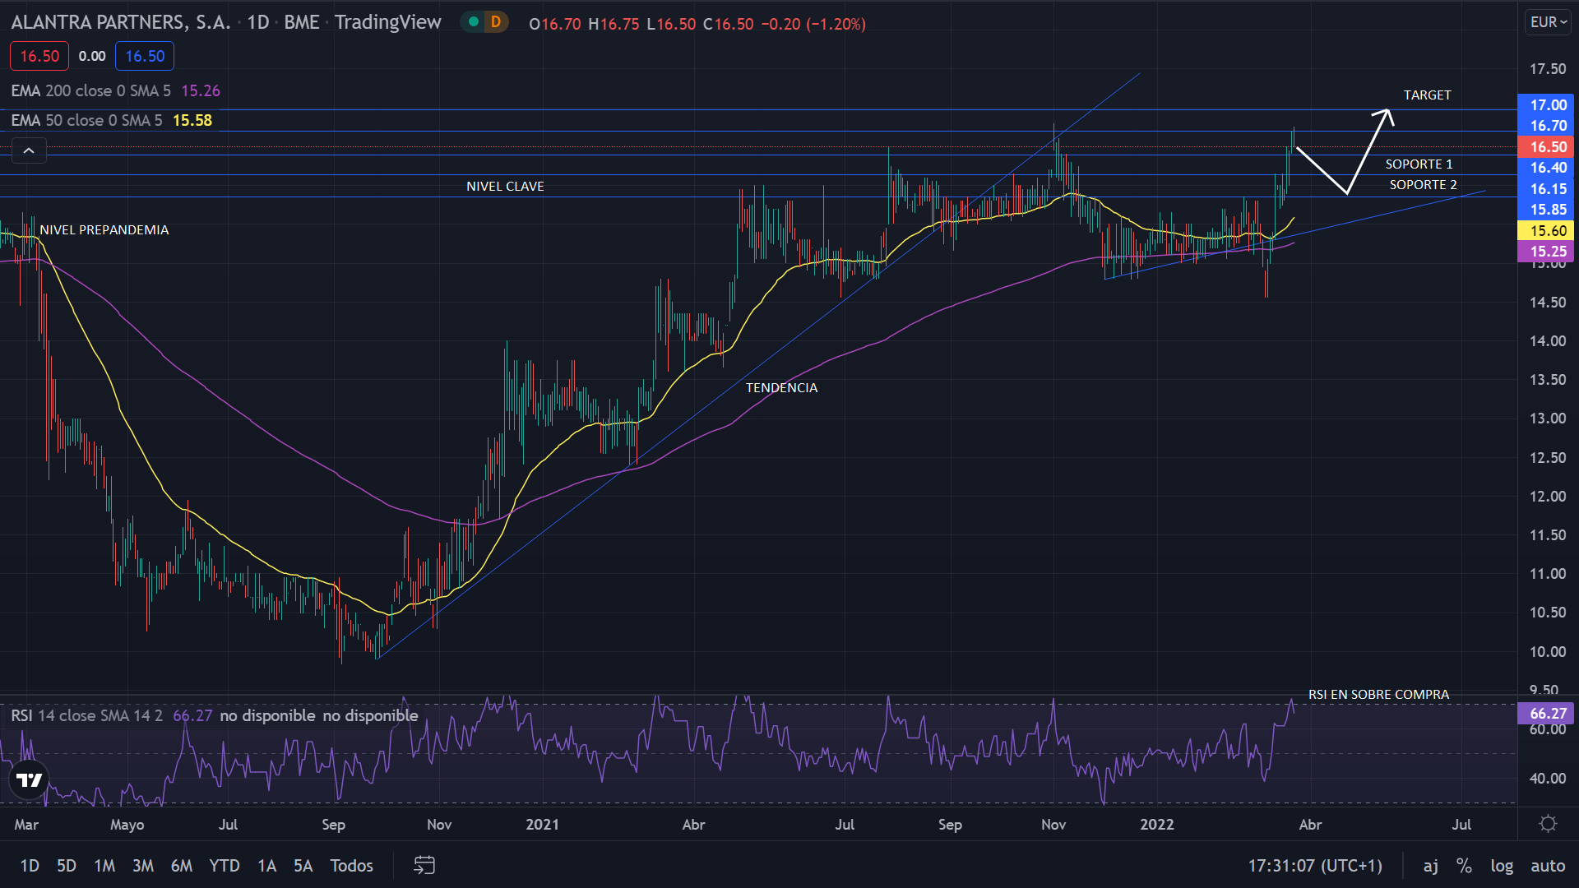Open chart settings gear icon
1579x888 pixels.
tap(1548, 824)
